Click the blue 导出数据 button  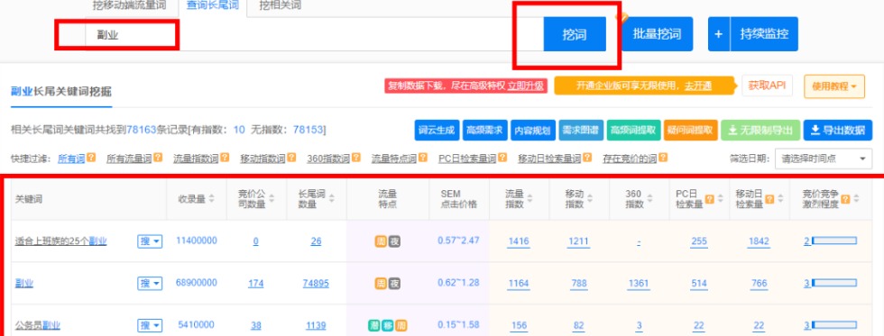(x=838, y=131)
